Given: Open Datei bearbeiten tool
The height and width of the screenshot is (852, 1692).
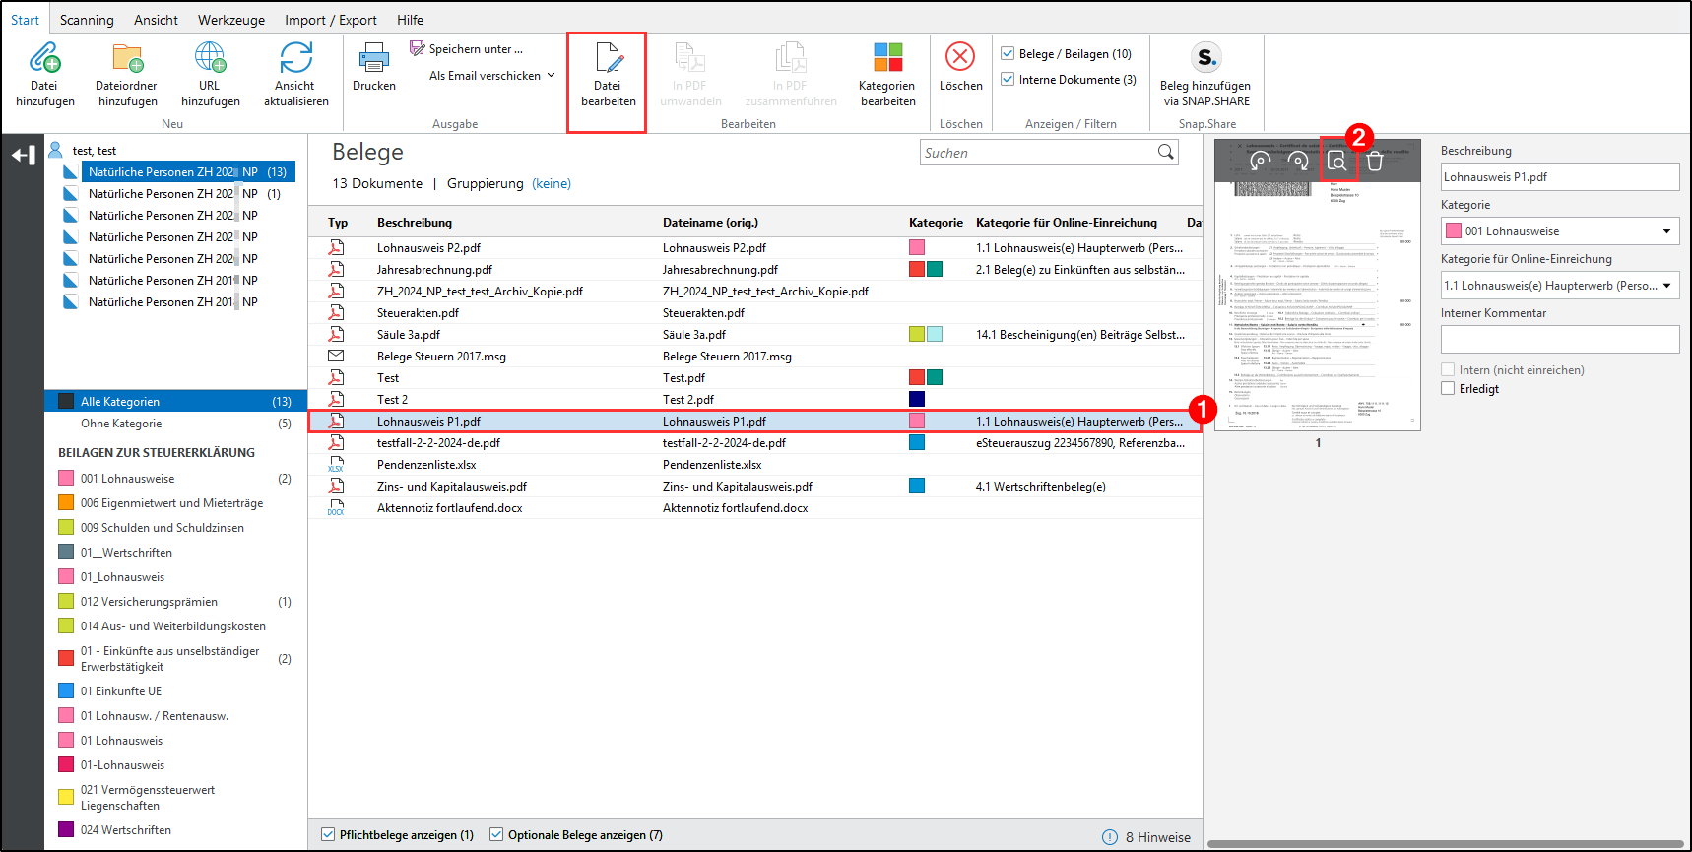Looking at the screenshot, I should click(x=608, y=75).
